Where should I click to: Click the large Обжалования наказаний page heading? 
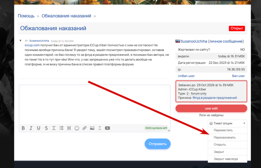pos(53,28)
